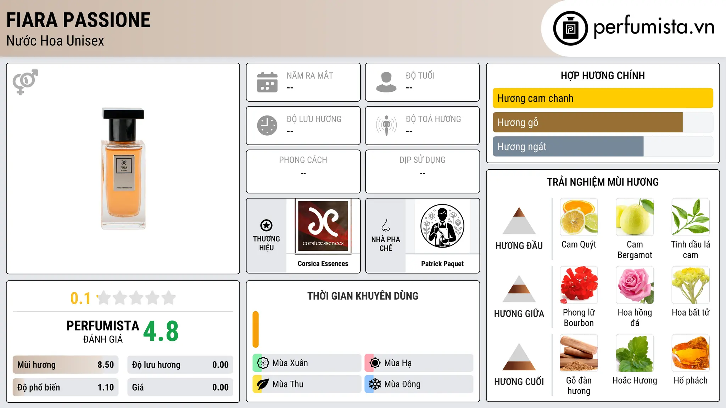The width and height of the screenshot is (726, 408).
Task: Click the Nước Hoa Unisex subtitle
Action: click(55, 41)
